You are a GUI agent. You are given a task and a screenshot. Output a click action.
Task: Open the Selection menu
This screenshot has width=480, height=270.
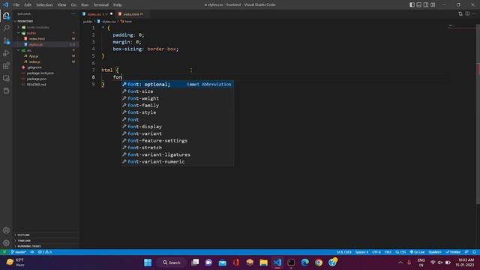pyautogui.click(x=44, y=4)
